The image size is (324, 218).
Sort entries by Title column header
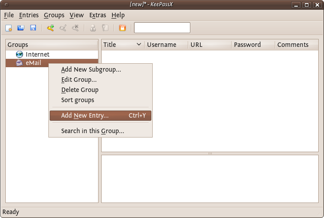(x=119, y=45)
